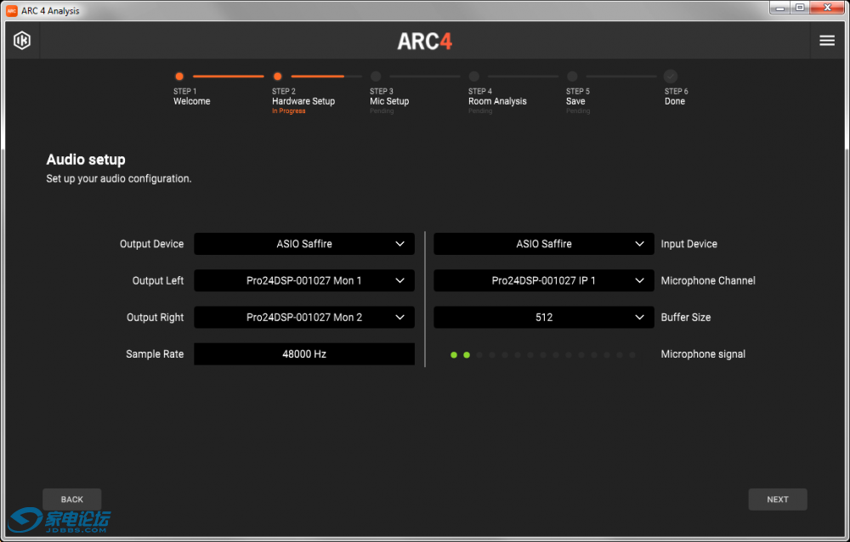850x542 pixels.
Task: Click the Step 2 Hardware Setup circle
Action: (277, 76)
